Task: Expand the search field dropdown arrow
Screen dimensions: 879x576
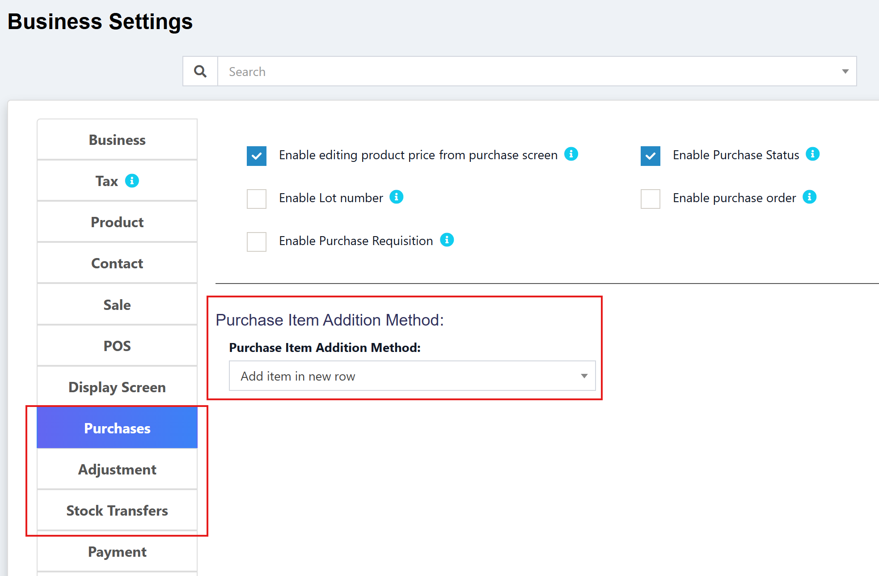Action: pyautogui.click(x=845, y=71)
